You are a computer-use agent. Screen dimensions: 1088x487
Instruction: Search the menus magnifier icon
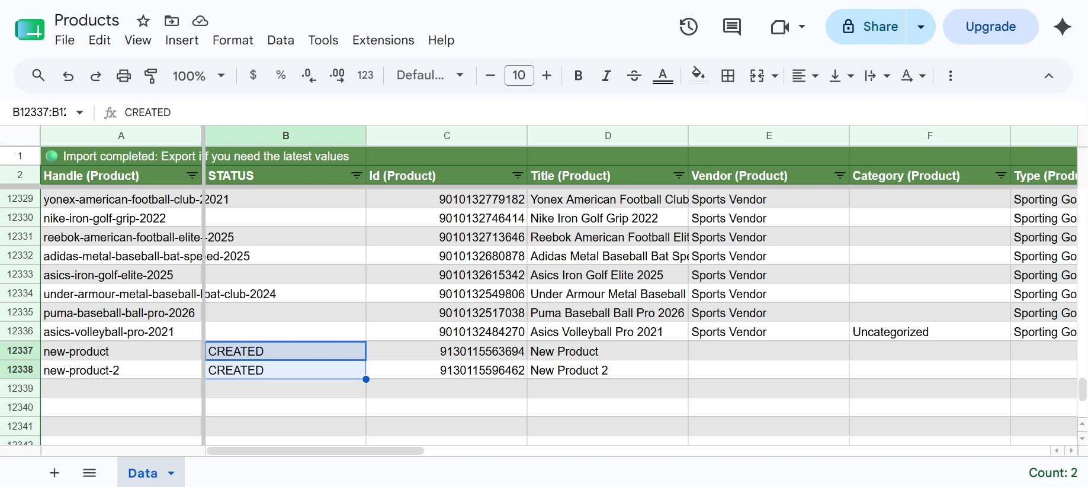[38, 76]
